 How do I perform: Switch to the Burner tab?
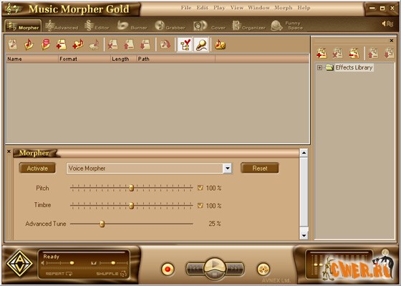pyautogui.click(x=132, y=26)
